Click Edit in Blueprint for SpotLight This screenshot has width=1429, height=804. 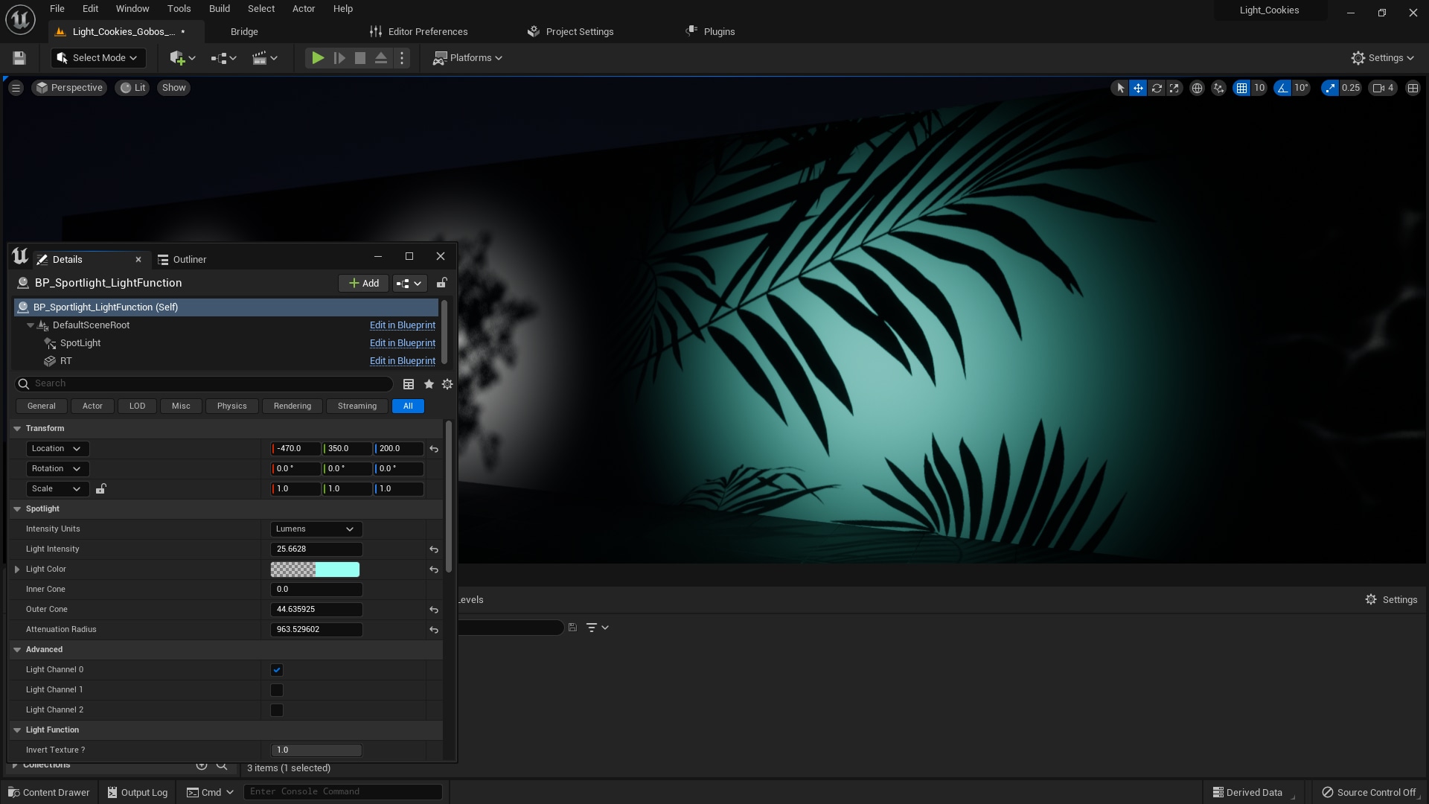[402, 343]
